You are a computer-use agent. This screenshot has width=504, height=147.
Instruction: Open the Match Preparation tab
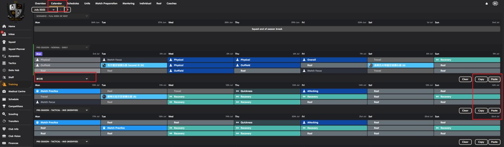click(106, 3)
